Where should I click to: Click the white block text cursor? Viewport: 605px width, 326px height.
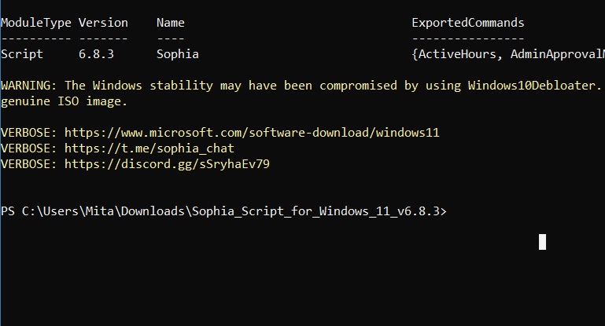pyautogui.click(x=542, y=242)
